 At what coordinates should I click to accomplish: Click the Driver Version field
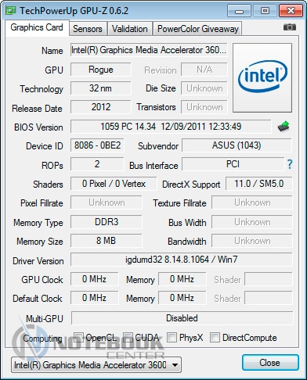coord(182,260)
